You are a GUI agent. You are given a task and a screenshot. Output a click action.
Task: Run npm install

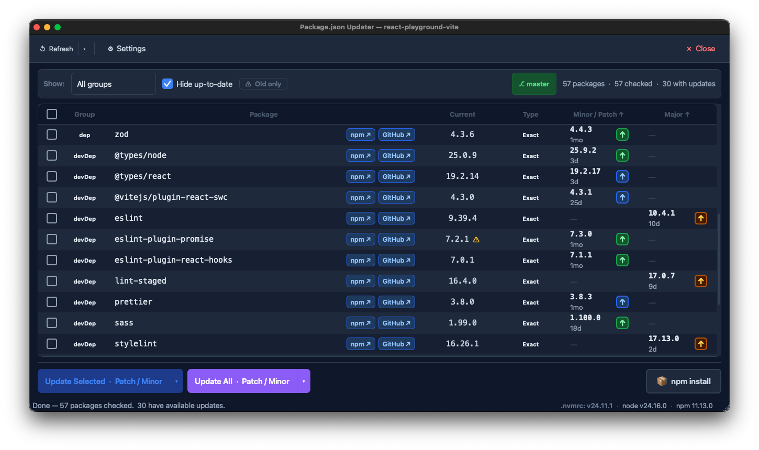pyautogui.click(x=684, y=381)
